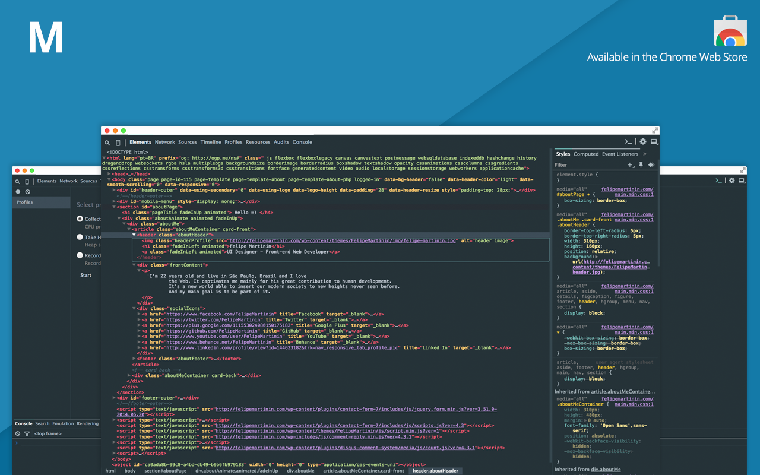Switch to Sources tab in front window
This screenshot has height=475, width=760.
[188, 142]
